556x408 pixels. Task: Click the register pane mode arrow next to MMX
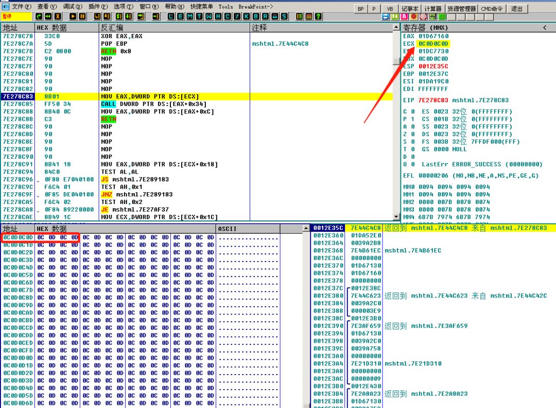click(x=545, y=27)
